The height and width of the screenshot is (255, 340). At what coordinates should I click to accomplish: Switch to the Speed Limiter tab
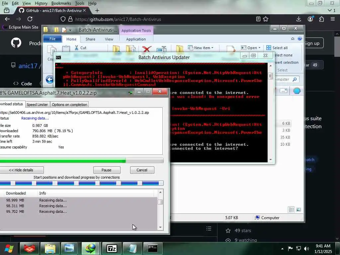(x=37, y=105)
